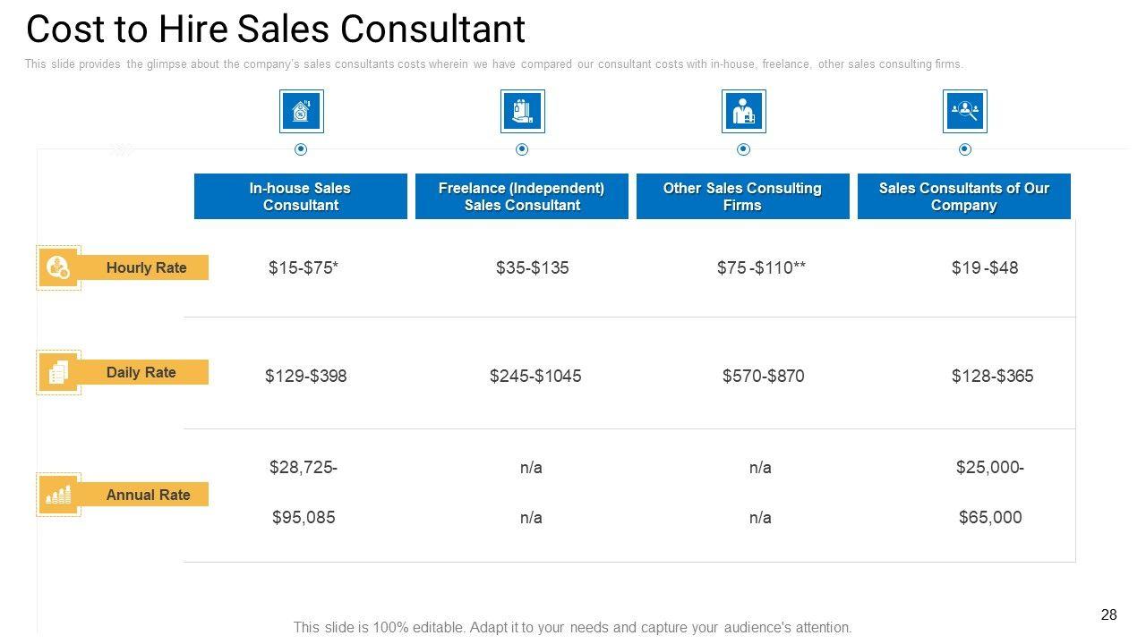Select radio dot under in-house icon
Viewport: 1146px width, 644px height.
tap(301, 149)
